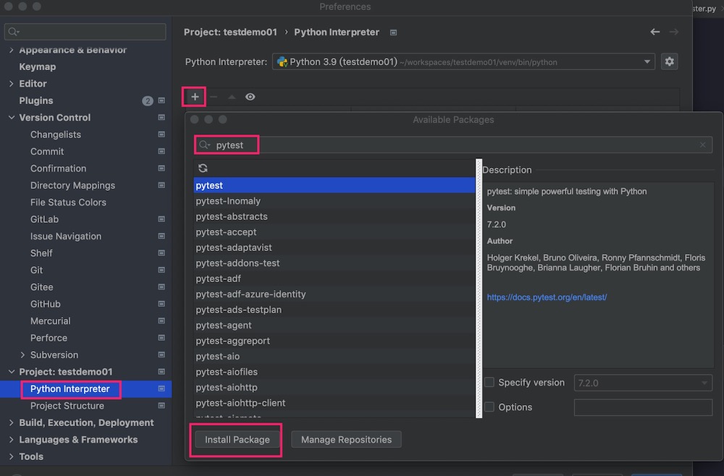Expand Build, Execution, Deployment section
Screen dimensions: 724x476
[x=12, y=422]
